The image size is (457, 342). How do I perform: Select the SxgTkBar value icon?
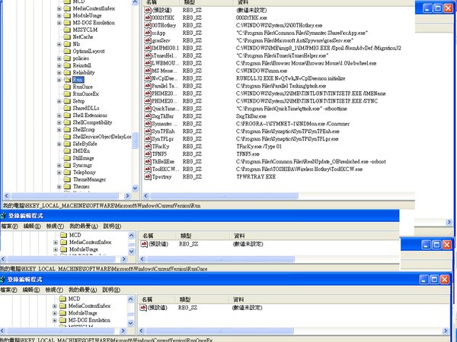click(x=148, y=116)
